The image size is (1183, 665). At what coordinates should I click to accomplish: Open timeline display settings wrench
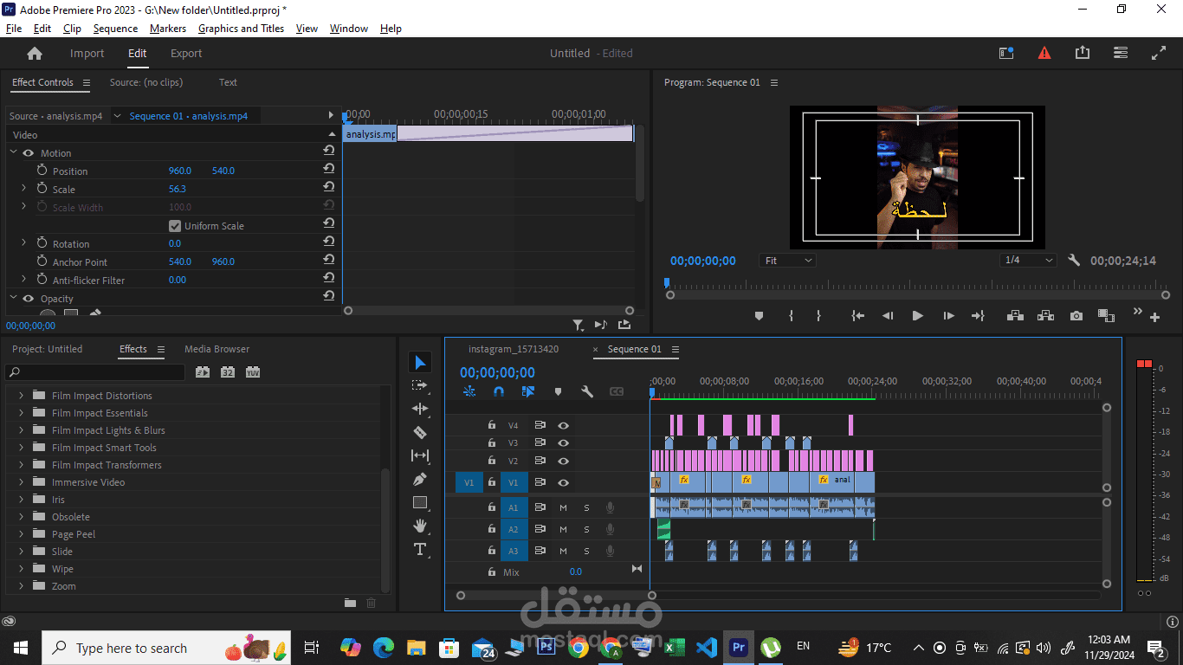click(x=587, y=391)
